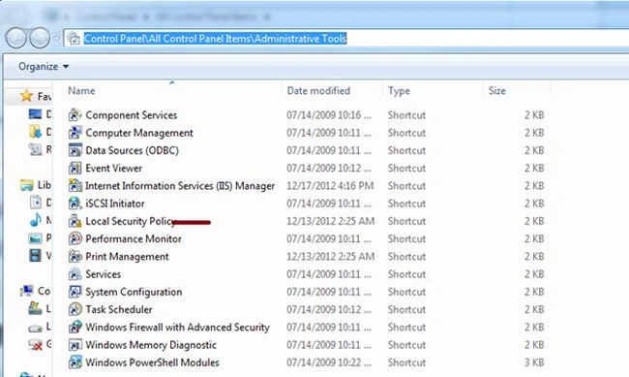Click the Print Management icon
This screenshot has width=629, height=377.
[x=75, y=257]
